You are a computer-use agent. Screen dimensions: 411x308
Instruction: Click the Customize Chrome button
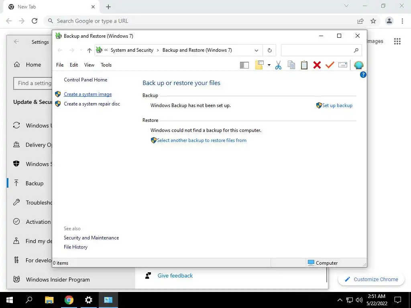click(371, 279)
